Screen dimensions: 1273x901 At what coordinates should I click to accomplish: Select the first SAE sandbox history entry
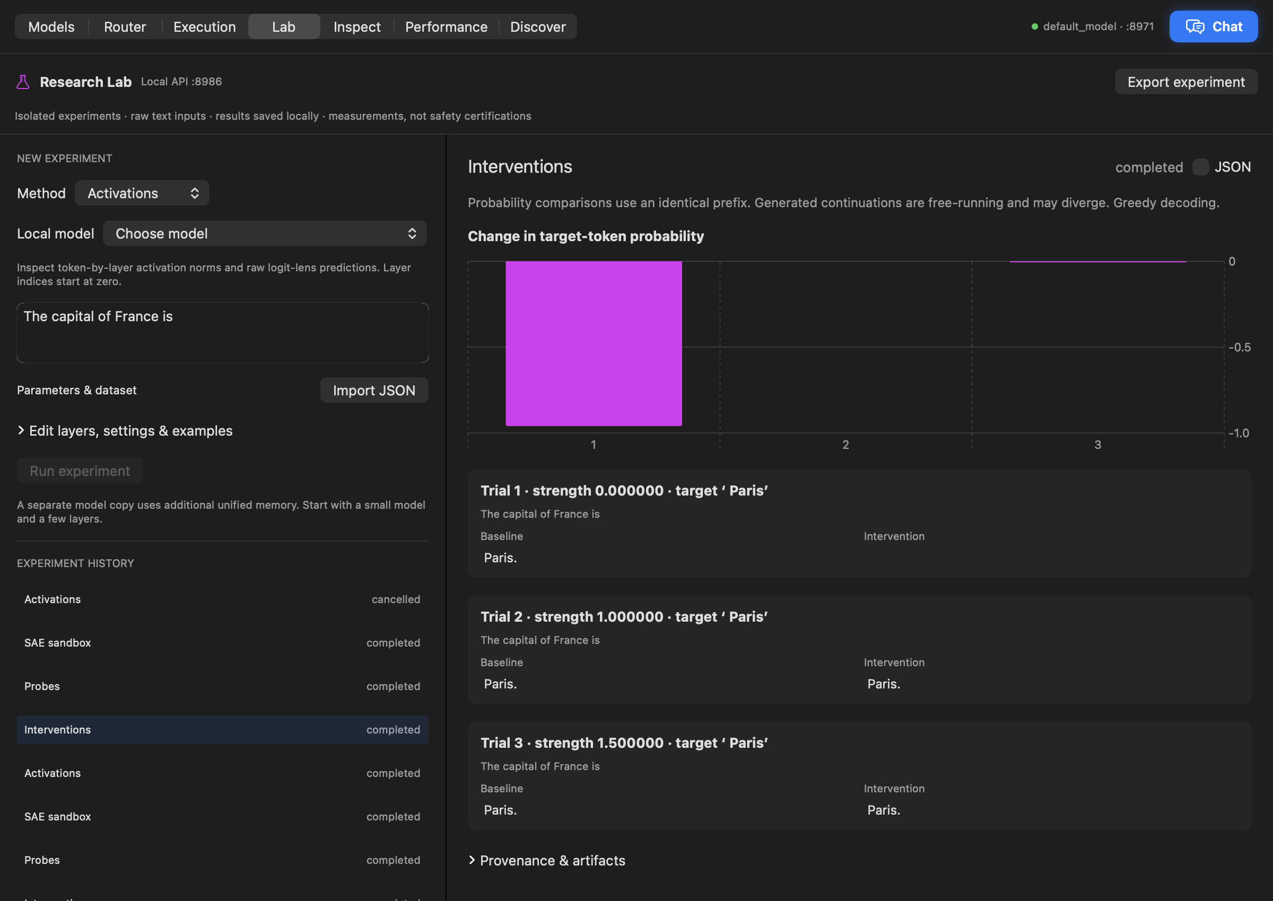[223, 642]
